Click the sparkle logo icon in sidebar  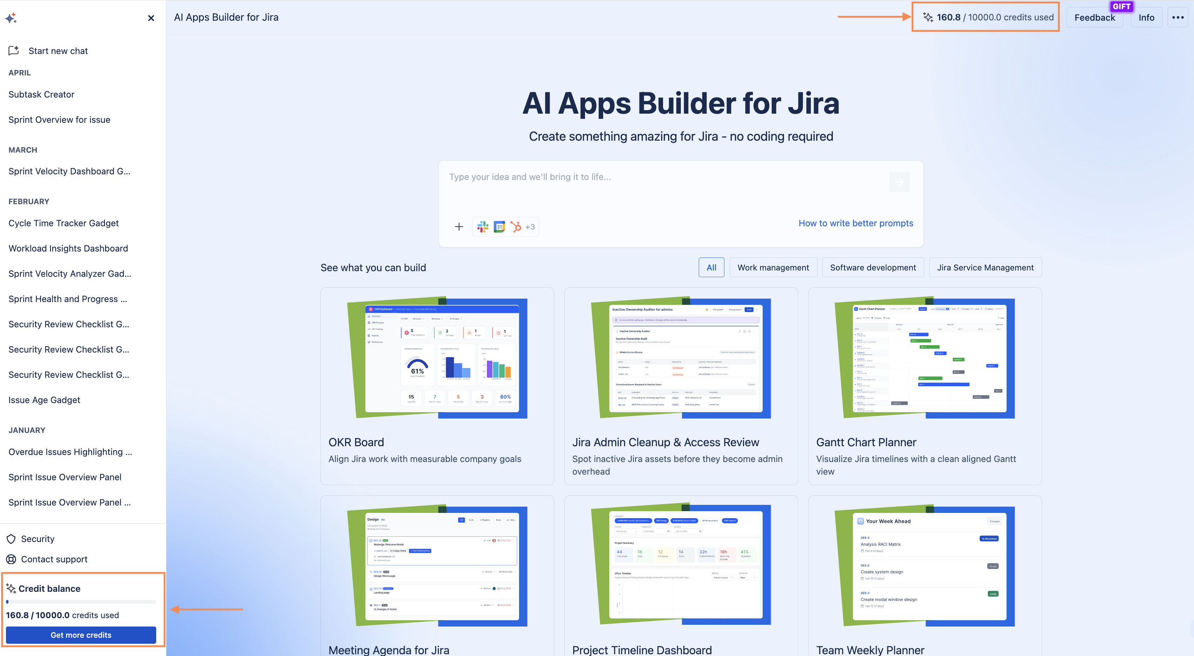click(x=11, y=18)
